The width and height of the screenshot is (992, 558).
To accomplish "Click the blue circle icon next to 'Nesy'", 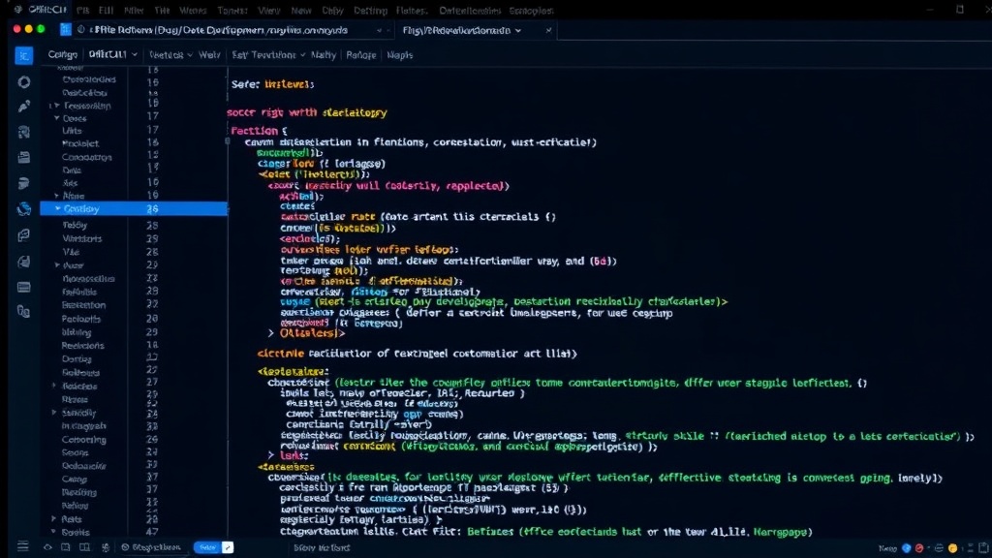I will [x=907, y=548].
